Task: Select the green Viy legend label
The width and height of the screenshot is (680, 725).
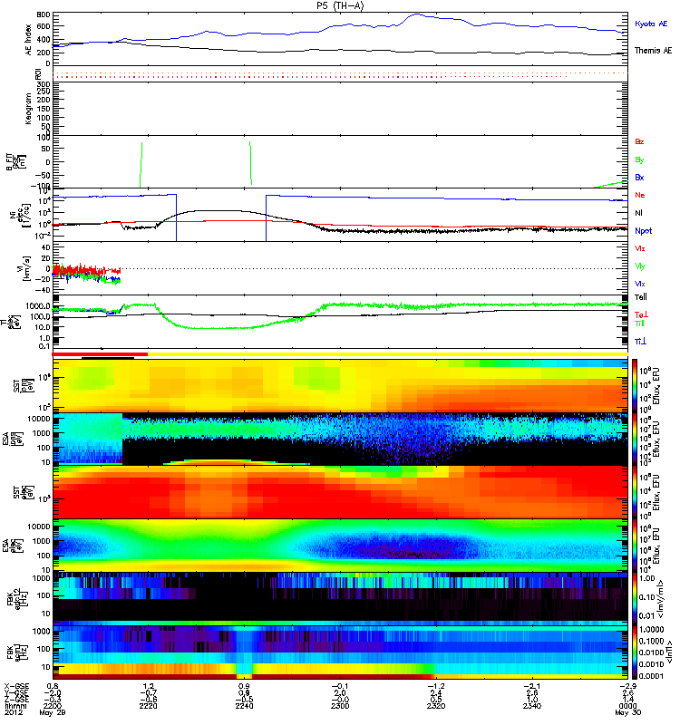Action: tap(640, 266)
